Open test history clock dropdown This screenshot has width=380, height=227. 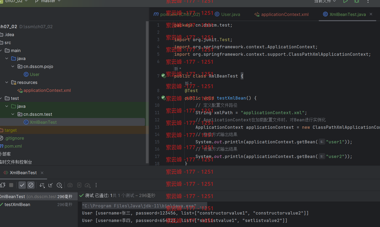tap(59, 185)
